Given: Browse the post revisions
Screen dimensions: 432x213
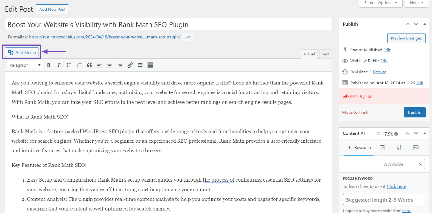Looking at the screenshot, I should 380,72.
